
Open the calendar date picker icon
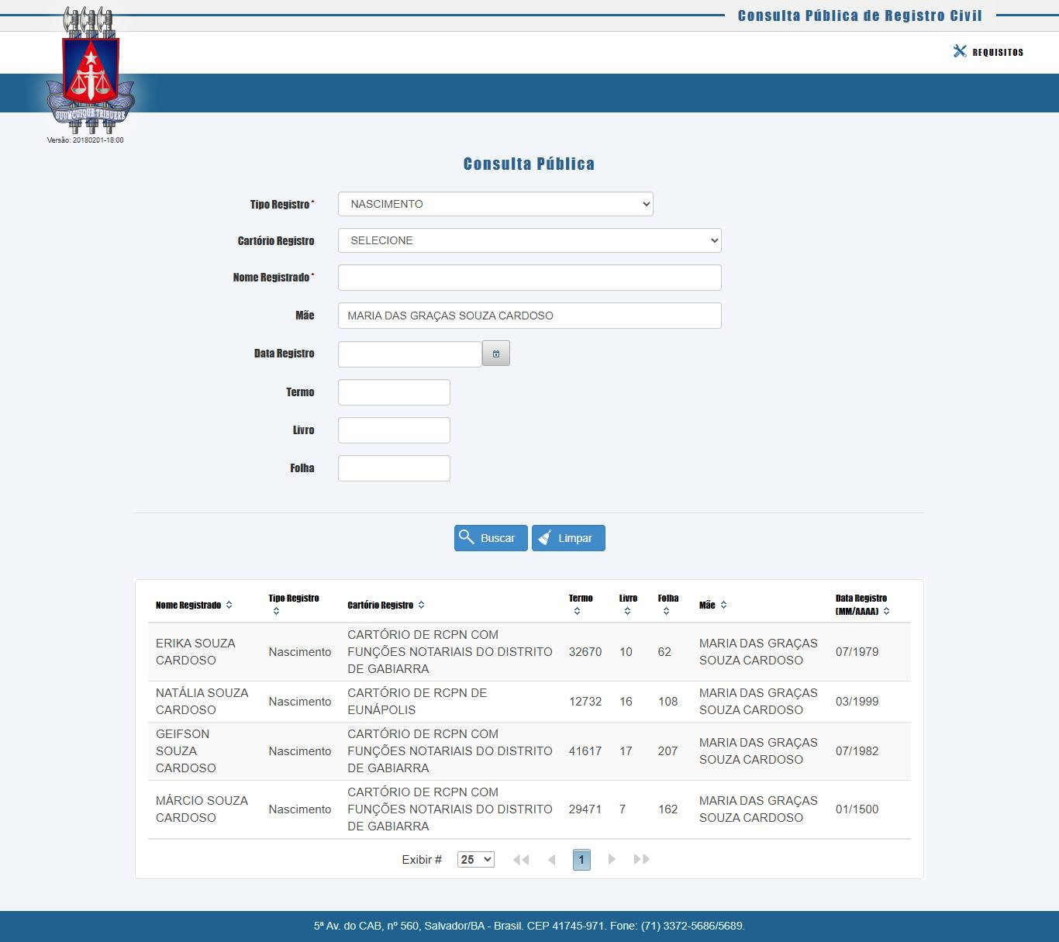pyautogui.click(x=496, y=354)
